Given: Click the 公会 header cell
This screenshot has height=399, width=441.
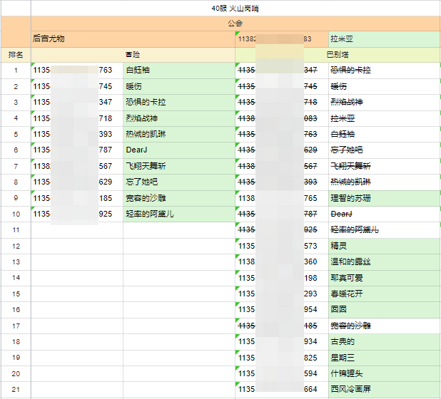Looking at the screenshot, I should tap(235, 24).
